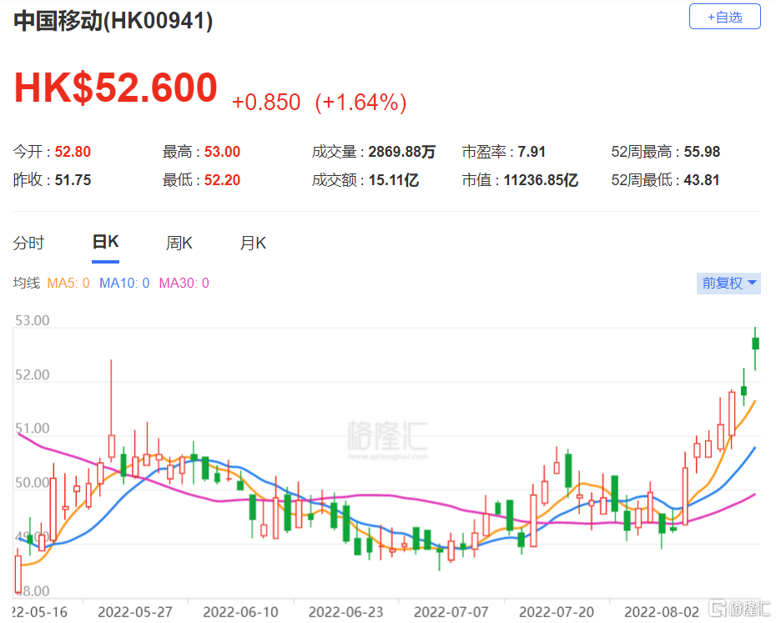Click the HK$52.600 current price
This screenshot has width=776, height=623.
(x=116, y=88)
